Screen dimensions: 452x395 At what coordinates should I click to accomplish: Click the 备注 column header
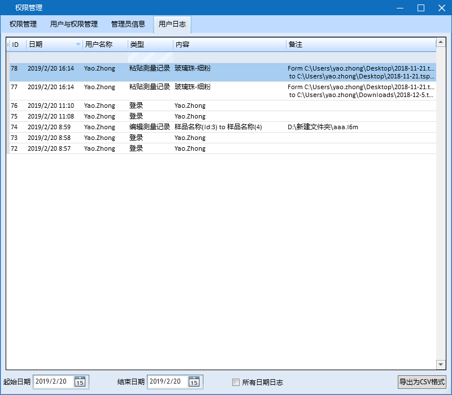[339, 44]
